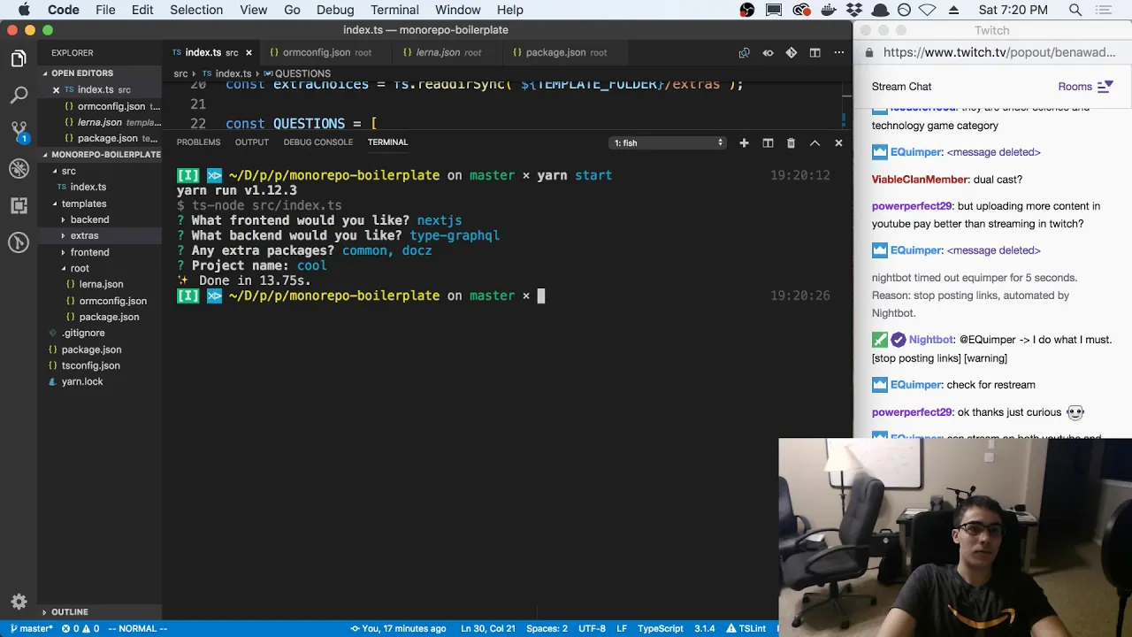Click the master branch in status bar
Viewport: 1132px width, 637px height.
click(31, 629)
